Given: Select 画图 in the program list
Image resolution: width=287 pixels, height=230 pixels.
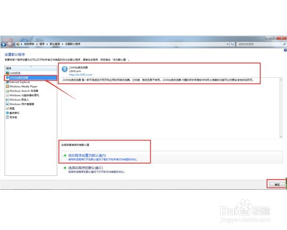Looking at the screenshot, I should (31, 108).
